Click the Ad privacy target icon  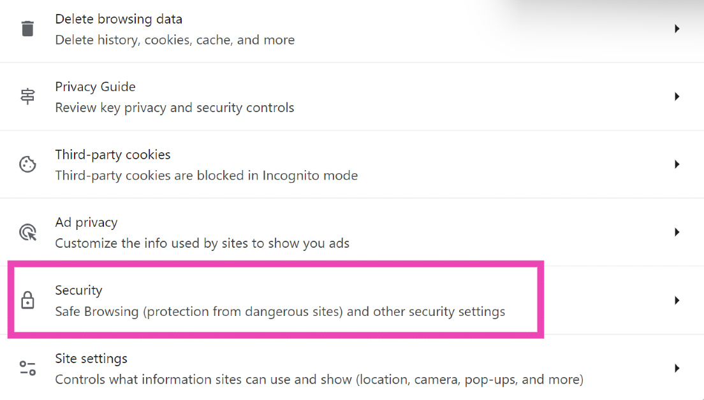(x=27, y=232)
